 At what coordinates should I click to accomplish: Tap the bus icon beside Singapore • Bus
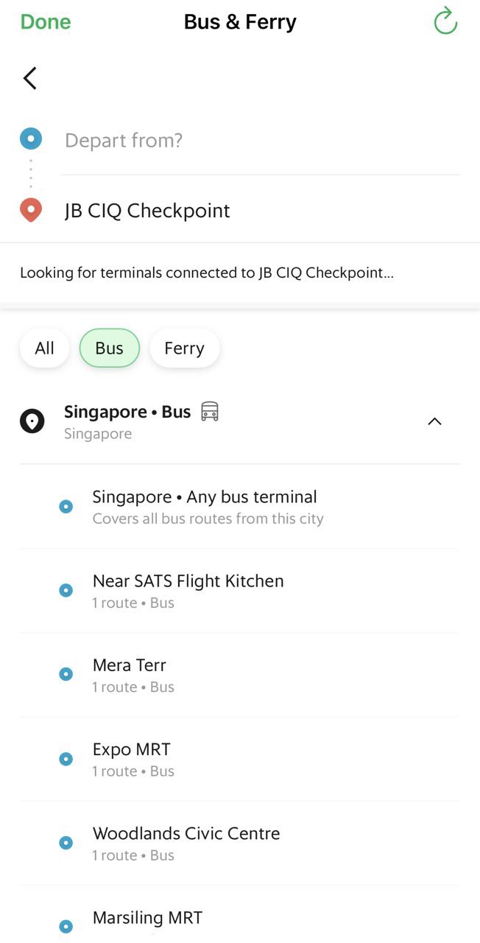click(x=210, y=412)
